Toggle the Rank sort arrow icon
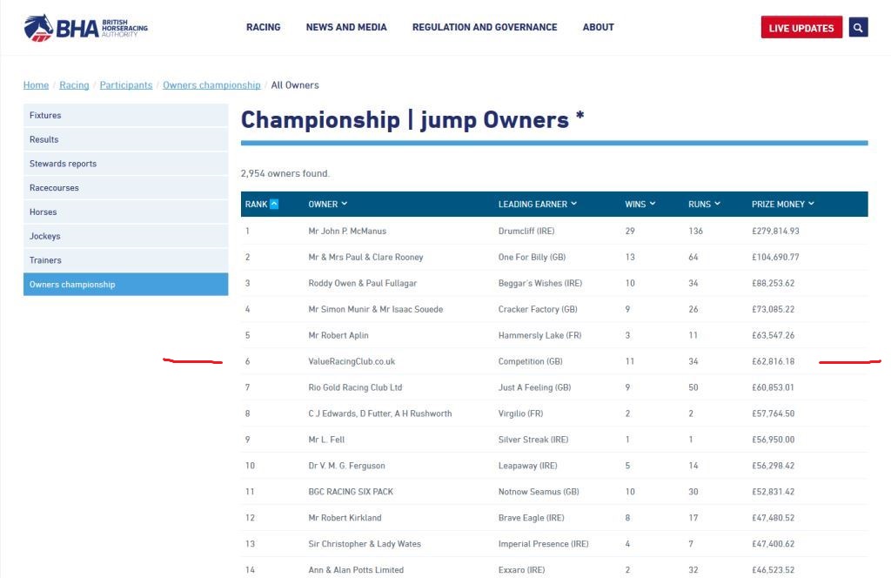This screenshot has width=891, height=578. pos(274,204)
